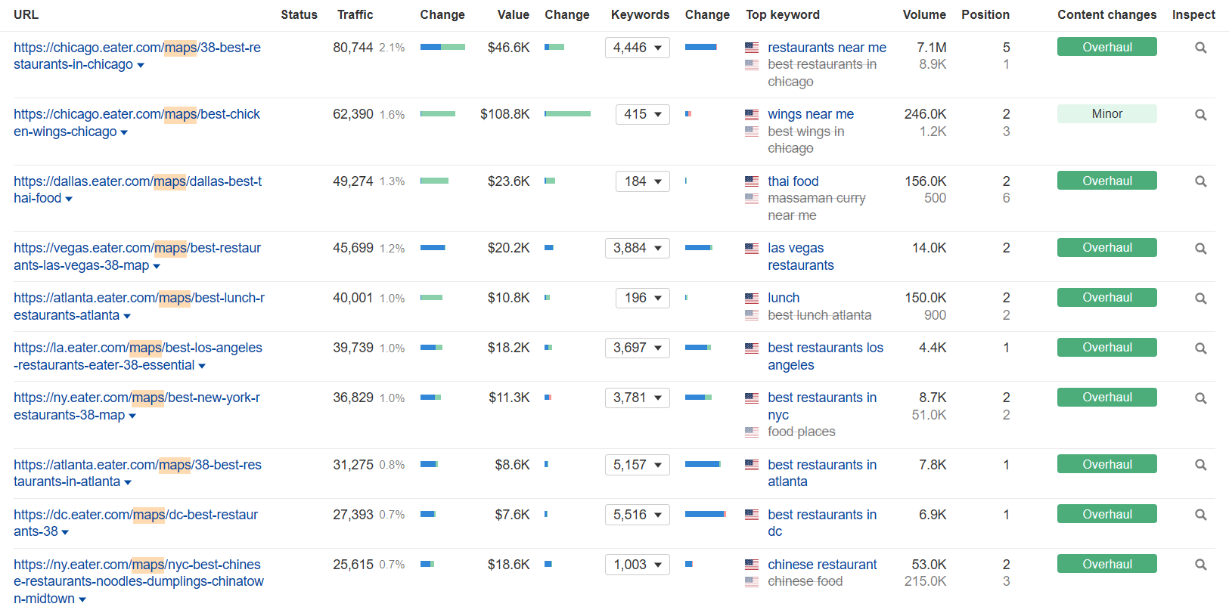Click volume cell 7.1M
Image resolution: width=1229 pixels, height=613 pixels.
click(x=931, y=48)
